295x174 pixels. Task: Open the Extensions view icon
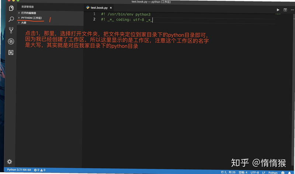click(11, 53)
